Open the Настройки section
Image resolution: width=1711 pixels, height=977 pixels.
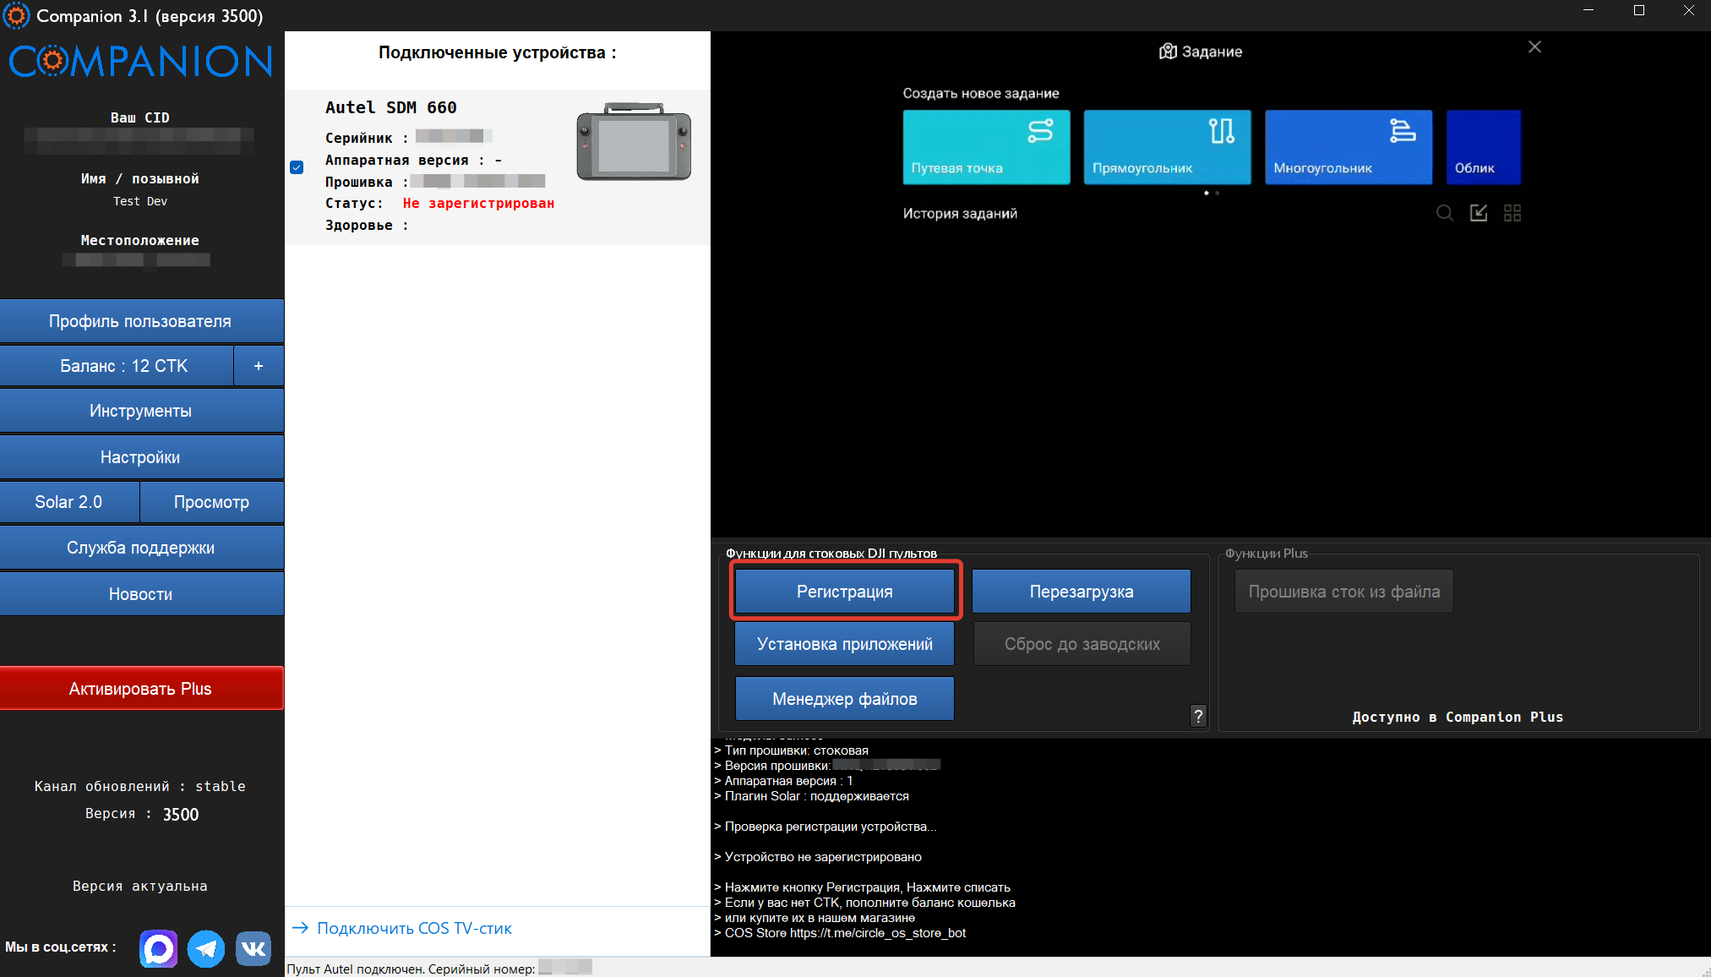tap(141, 457)
